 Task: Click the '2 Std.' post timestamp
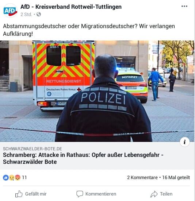(x=26, y=14)
